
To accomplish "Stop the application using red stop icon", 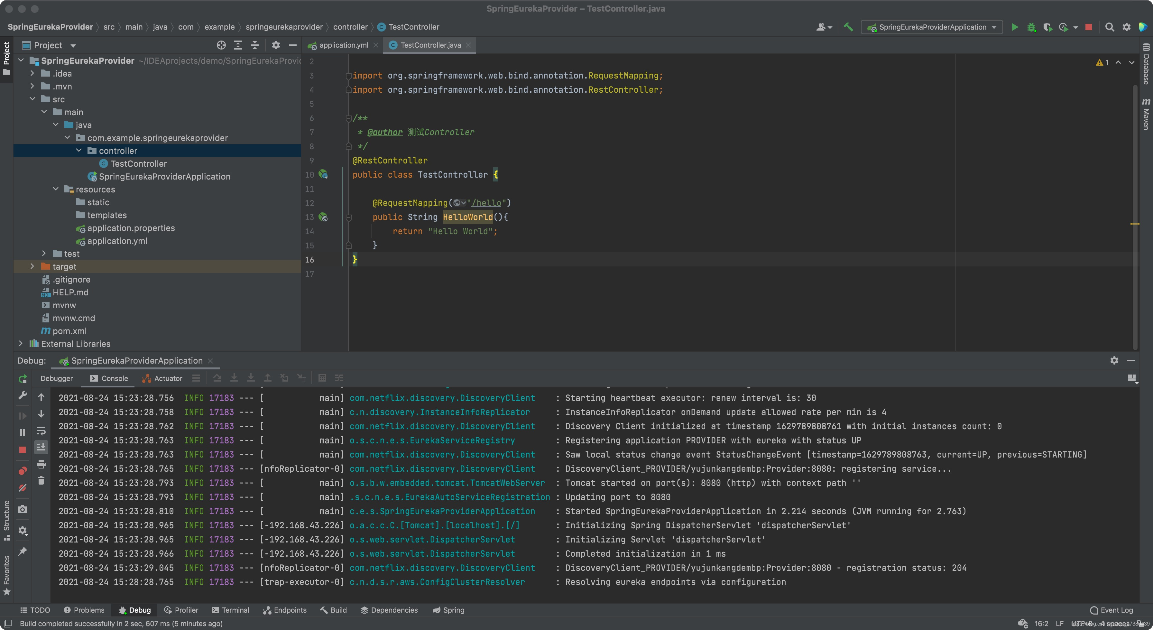I will tap(1089, 27).
